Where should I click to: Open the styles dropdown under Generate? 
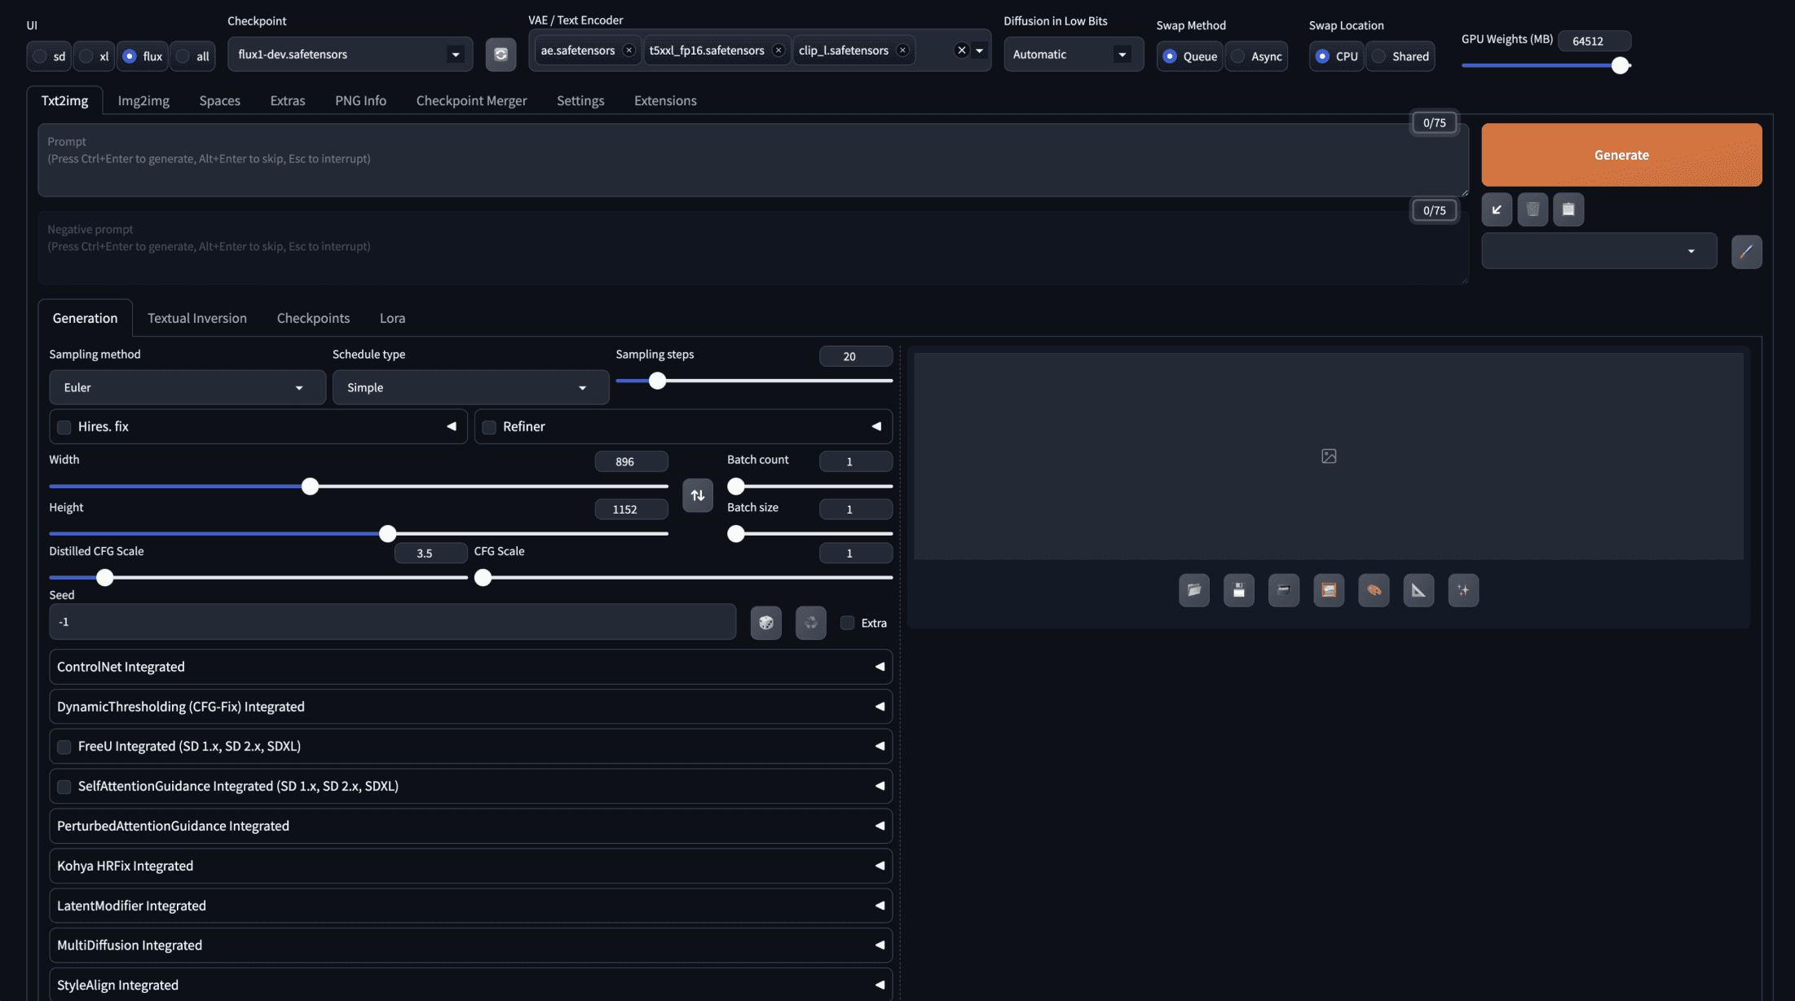pos(1599,251)
